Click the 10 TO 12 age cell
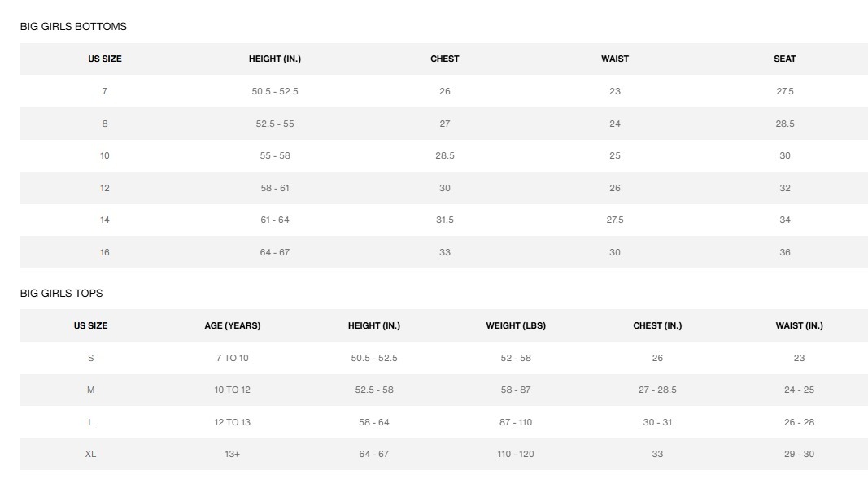Image resolution: width=868 pixels, height=488 pixels. (x=233, y=390)
